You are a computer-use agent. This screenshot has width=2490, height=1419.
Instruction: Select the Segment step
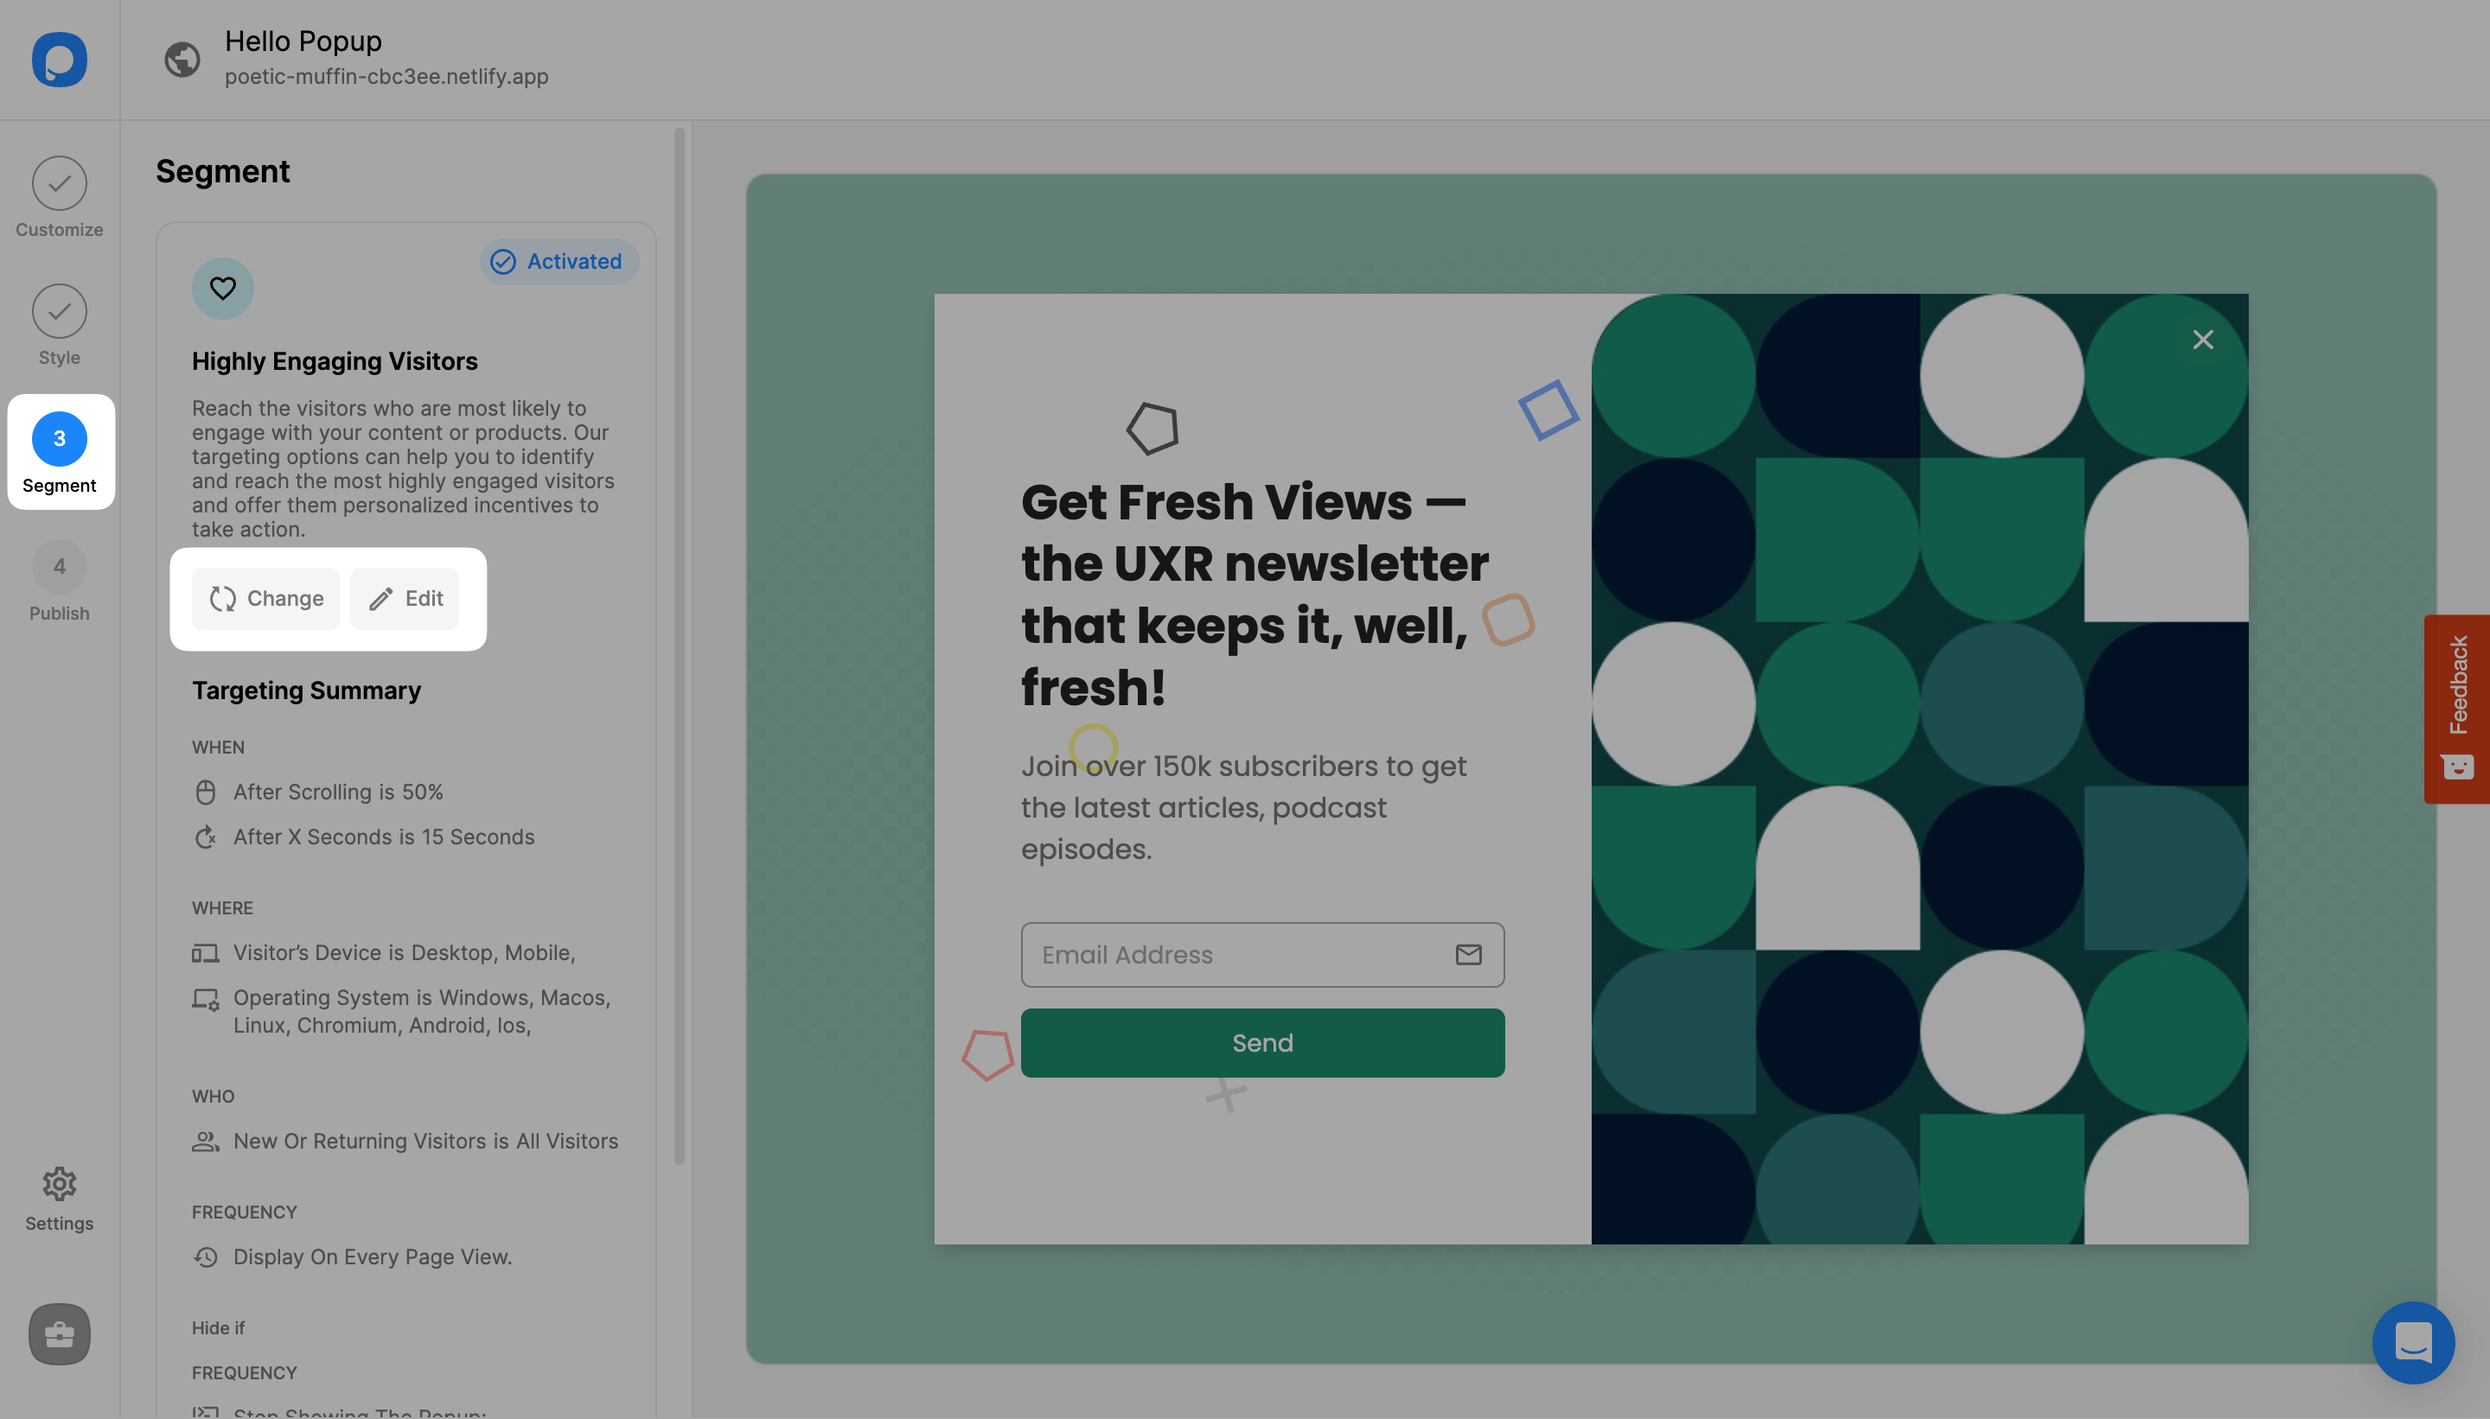(x=60, y=452)
